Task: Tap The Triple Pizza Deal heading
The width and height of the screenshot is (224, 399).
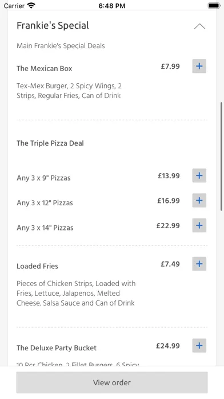Action: tap(50, 143)
